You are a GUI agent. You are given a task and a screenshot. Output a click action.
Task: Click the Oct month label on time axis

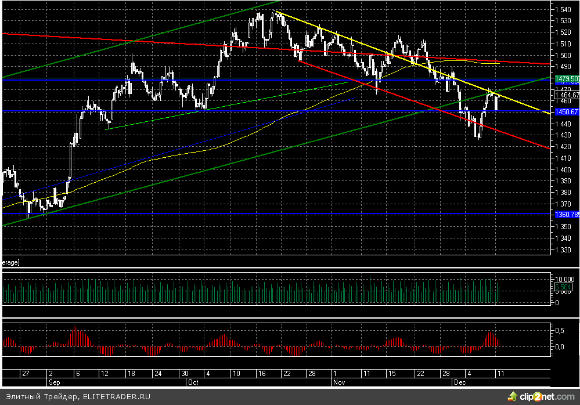192,383
